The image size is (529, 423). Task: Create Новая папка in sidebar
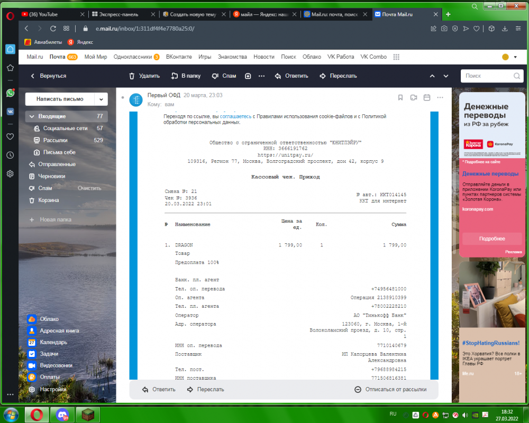click(51, 219)
